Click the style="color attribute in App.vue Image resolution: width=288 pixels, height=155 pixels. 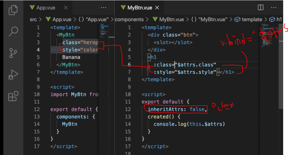[81, 50]
